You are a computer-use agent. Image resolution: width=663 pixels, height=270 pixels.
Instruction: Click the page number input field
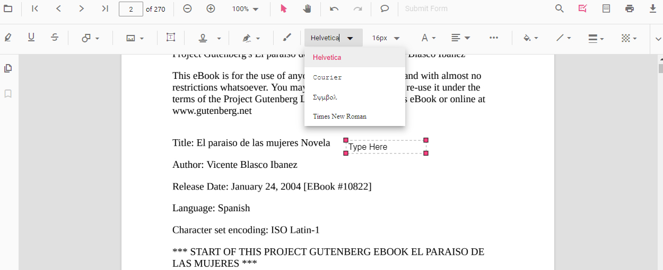click(x=131, y=9)
